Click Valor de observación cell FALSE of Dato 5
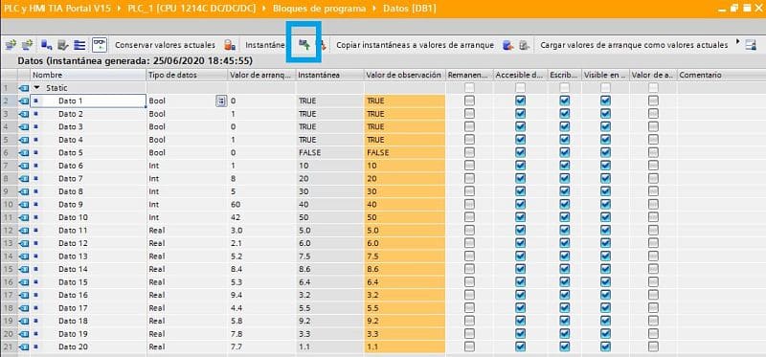 [404, 152]
